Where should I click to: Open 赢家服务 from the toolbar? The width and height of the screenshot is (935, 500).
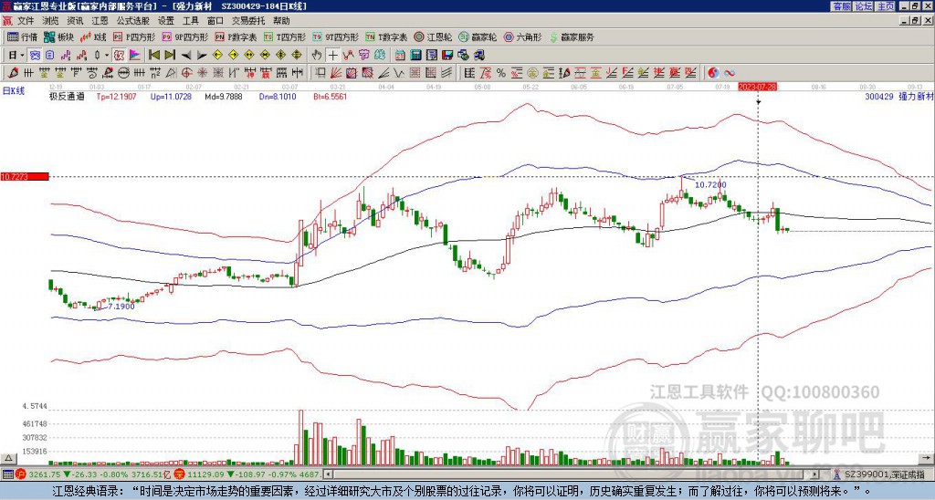click(x=572, y=36)
